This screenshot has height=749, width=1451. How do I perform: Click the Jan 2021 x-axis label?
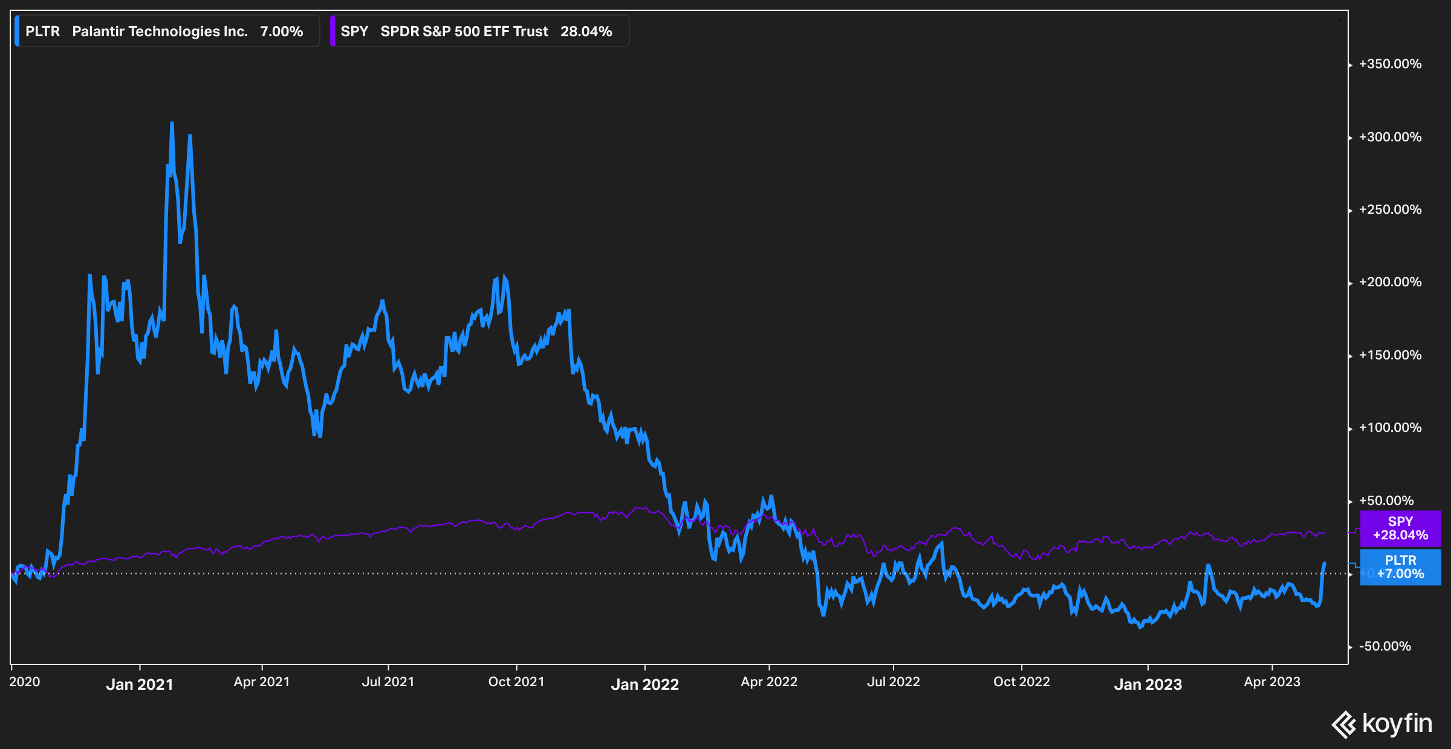(x=140, y=684)
